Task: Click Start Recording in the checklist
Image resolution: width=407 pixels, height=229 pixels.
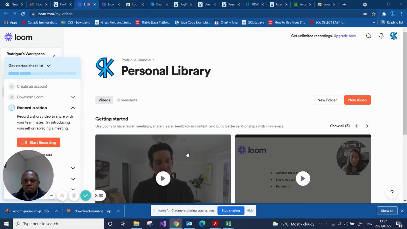Action: coord(38,142)
